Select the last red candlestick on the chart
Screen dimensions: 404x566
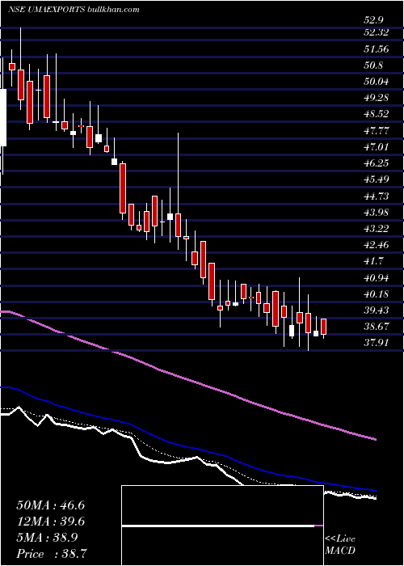click(x=323, y=327)
